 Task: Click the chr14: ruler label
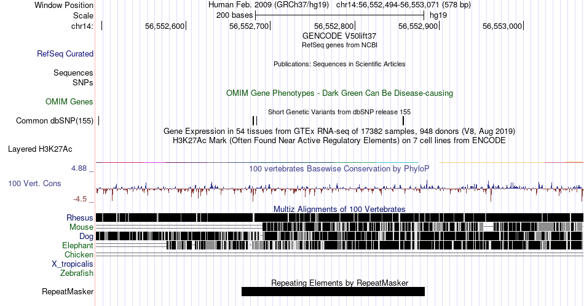pyautogui.click(x=82, y=26)
